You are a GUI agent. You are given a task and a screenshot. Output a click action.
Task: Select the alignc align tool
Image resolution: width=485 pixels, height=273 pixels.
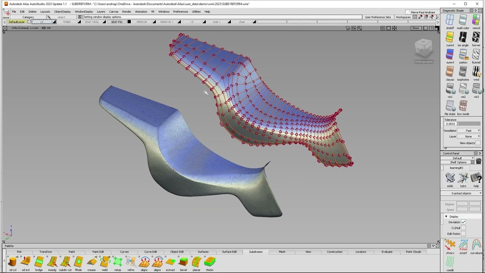144,262
